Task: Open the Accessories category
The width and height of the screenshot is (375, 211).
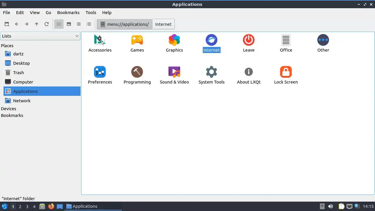Action: point(100,43)
